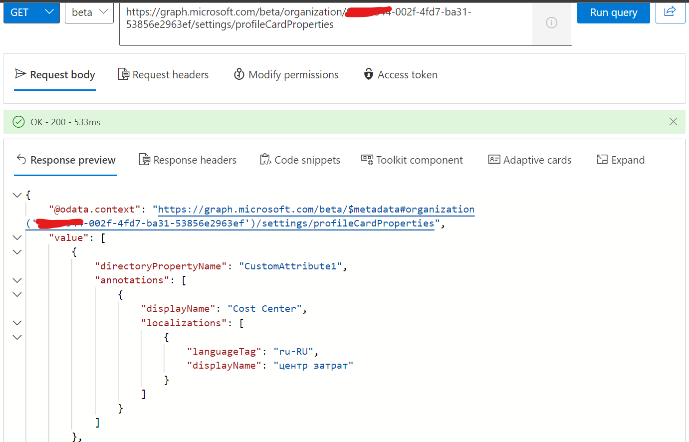This screenshot has height=442, width=689.
Task: Click the "directoryPropertyName" key text
Action: click(x=161, y=266)
